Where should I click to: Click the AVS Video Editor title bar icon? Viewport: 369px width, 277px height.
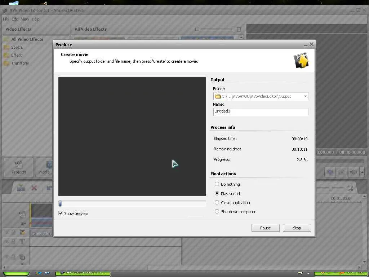pyautogui.click(x=5, y=10)
